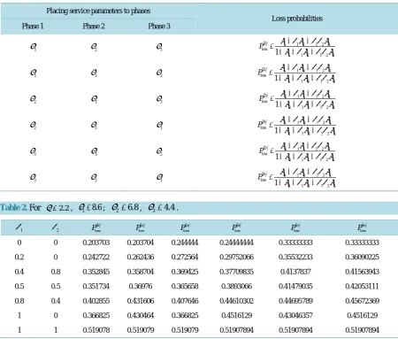Click the cell containing 0.29752066
Screen dimensions: 398x339
(x=236, y=257)
